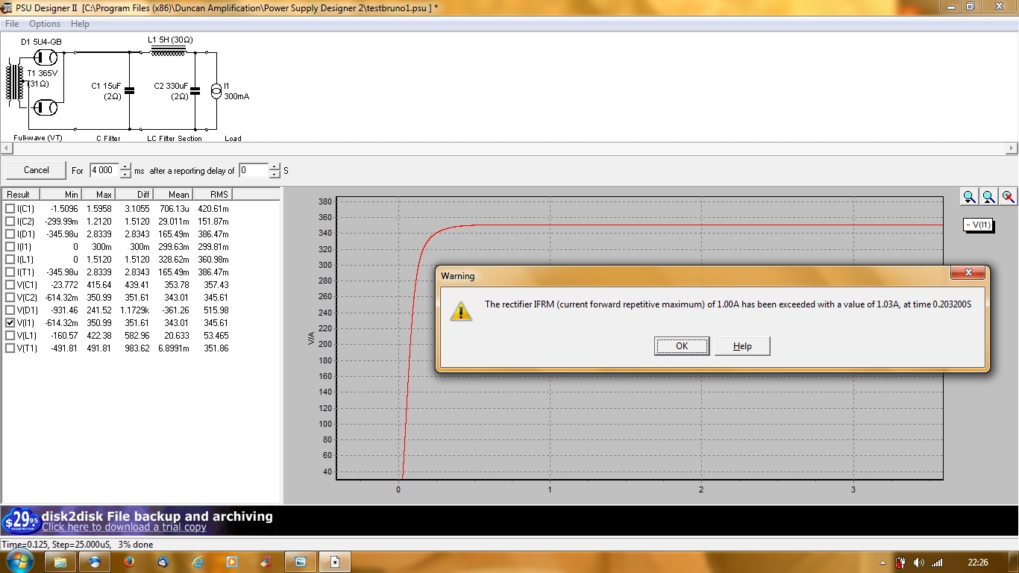1019x573 pixels.
Task: Launch Internet Explorer from the taskbar
Action: pyautogui.click(x=198, y=561)
